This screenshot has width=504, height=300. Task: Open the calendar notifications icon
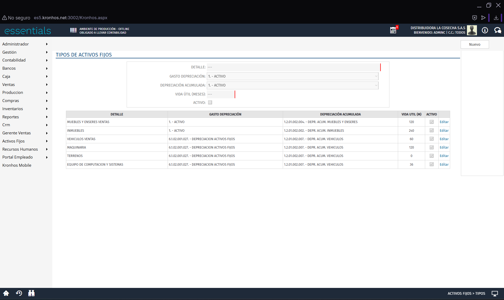[x=393, y=30]
